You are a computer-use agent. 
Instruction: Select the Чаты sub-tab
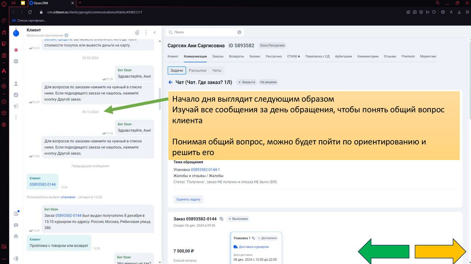217,70
